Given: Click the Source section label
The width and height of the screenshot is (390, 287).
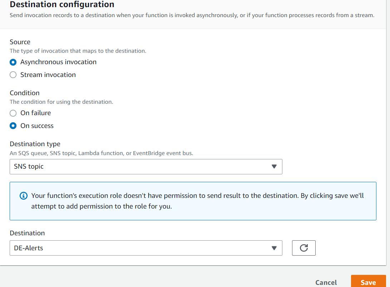Looking at the screenshot, I should tap(20, 42).
